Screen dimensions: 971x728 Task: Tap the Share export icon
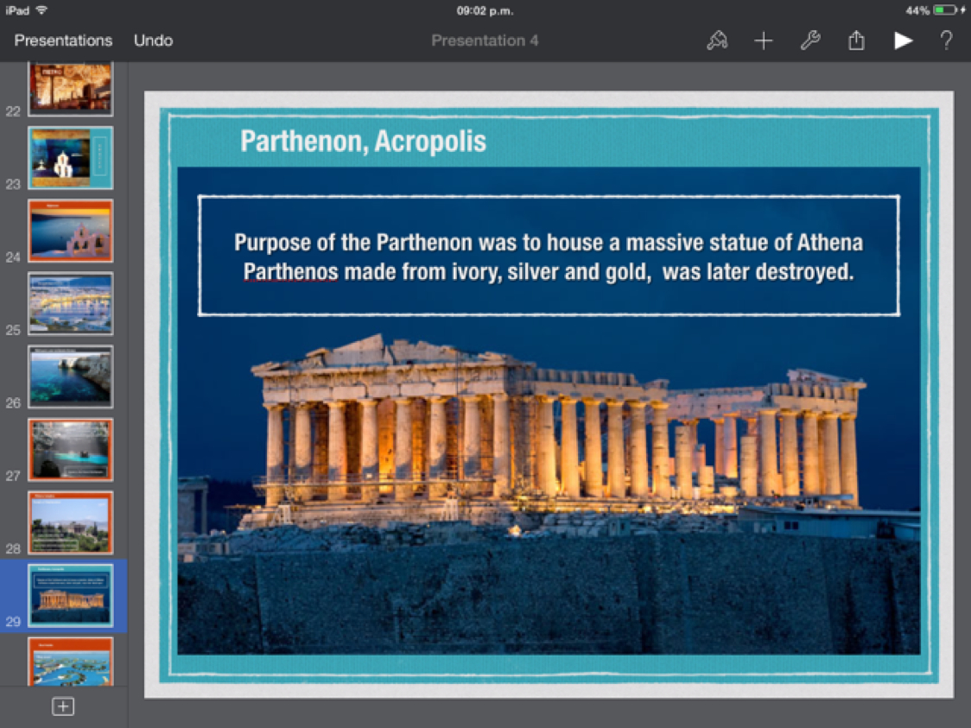pyautogui.click(x=856, y=41)
